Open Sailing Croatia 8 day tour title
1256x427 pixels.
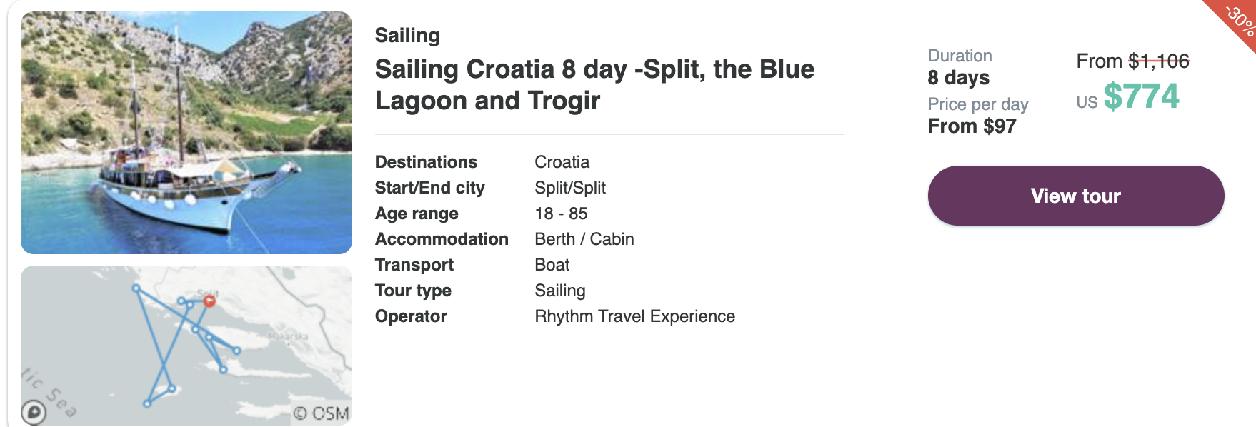594,85
